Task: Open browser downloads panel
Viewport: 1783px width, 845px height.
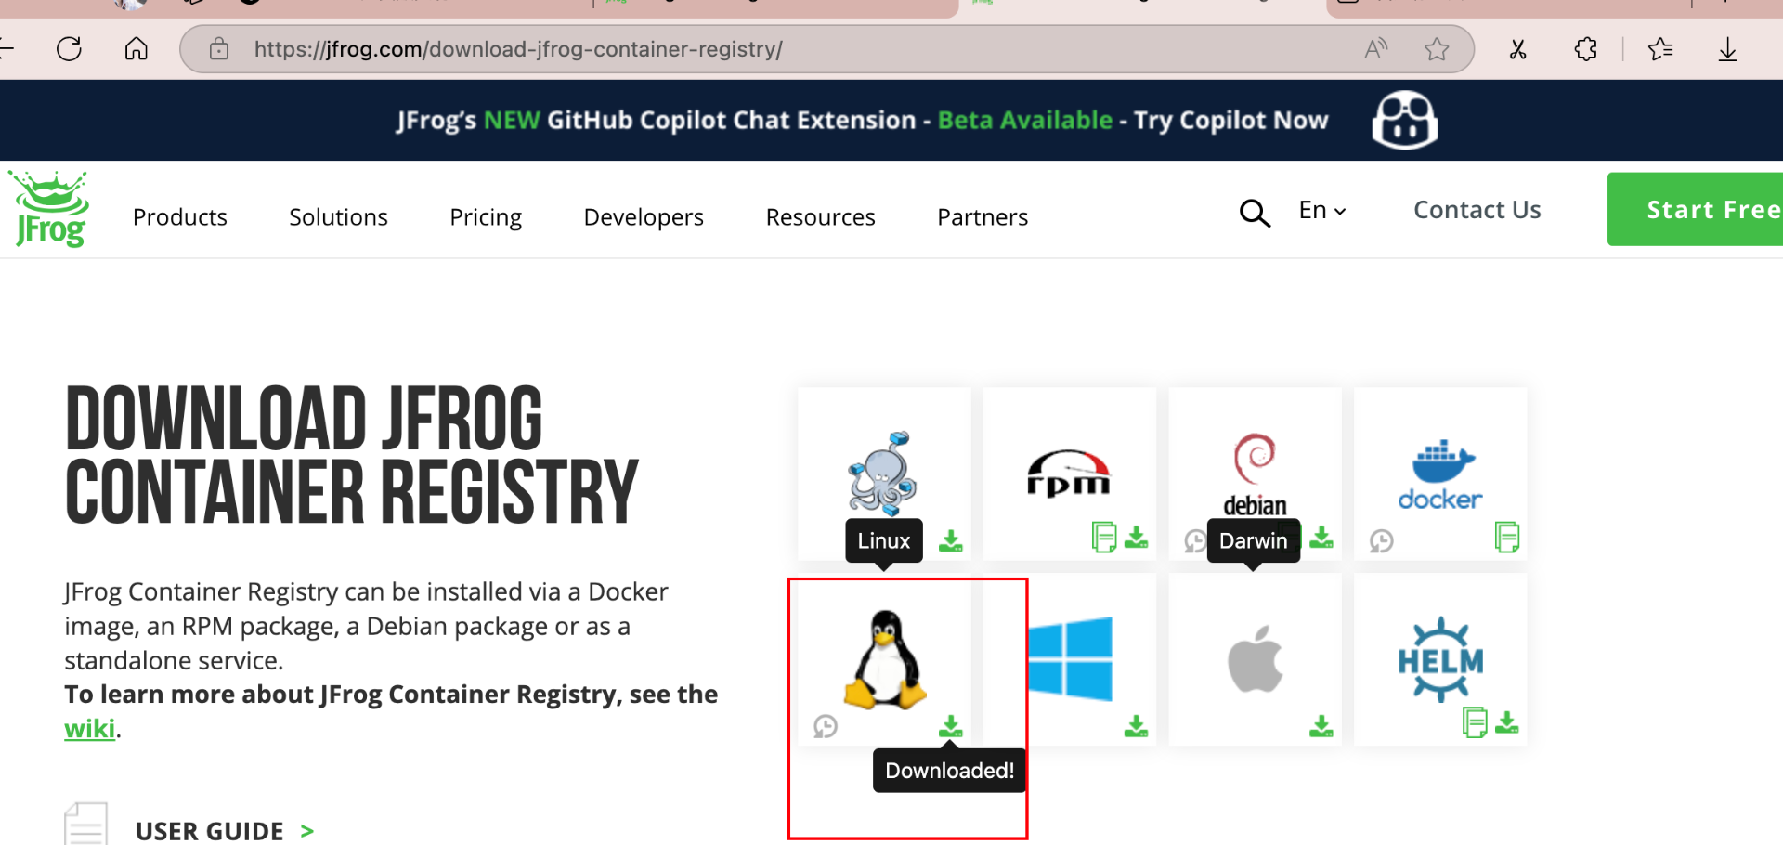Action: (1727, 48)
